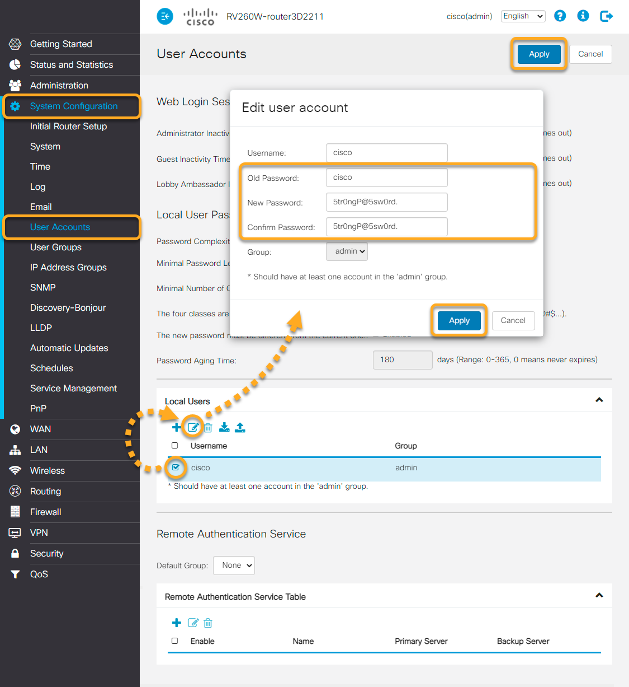Open Default Group None dropdown
The height and width of the screenshot is (687, 629).
click(234, 566)
